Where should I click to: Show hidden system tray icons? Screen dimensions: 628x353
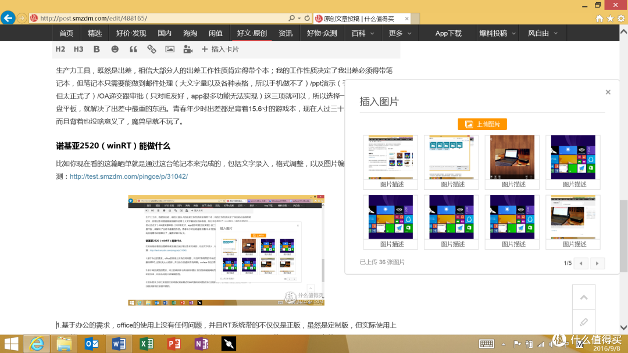pyautogui.click(x=504, y=344)
